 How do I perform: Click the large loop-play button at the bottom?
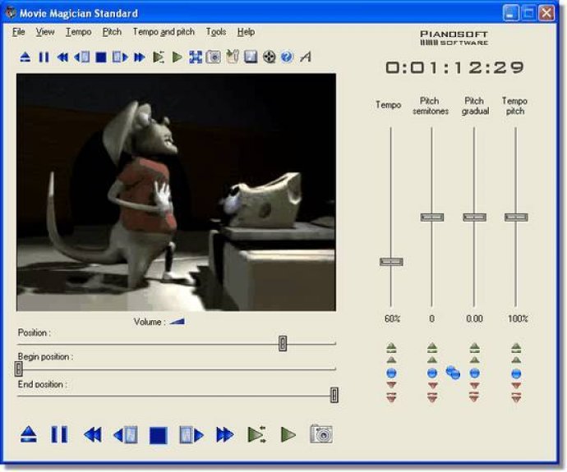256,434
